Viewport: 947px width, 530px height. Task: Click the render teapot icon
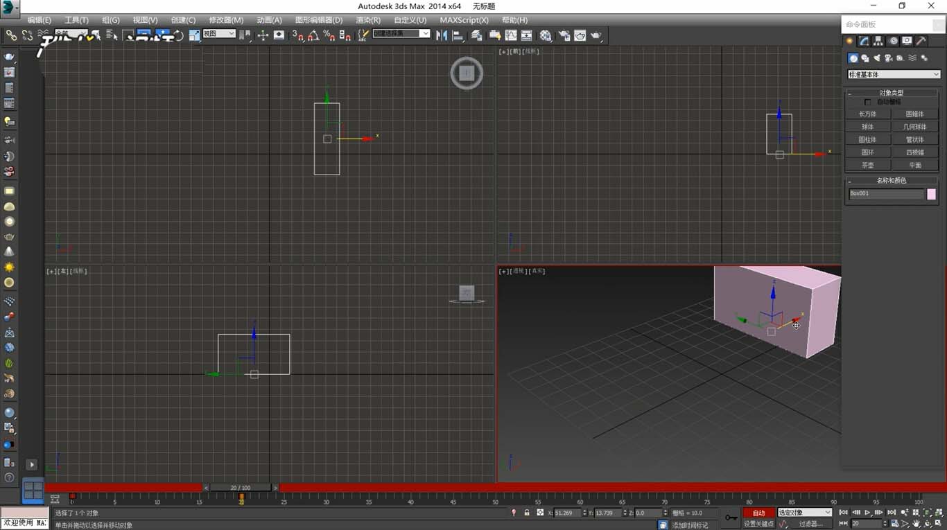click(x=596, y=35)
